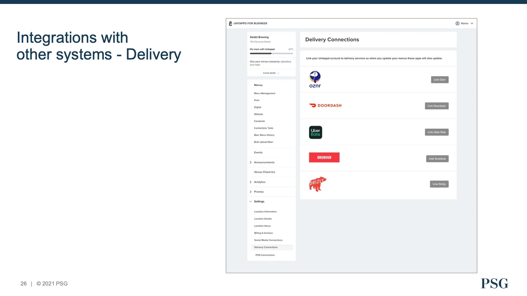
Task: Collapse the Settings section chevron
Action: point(251,201)
